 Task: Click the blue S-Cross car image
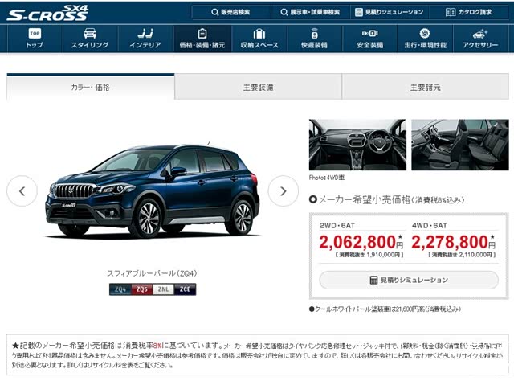point(153,191)
